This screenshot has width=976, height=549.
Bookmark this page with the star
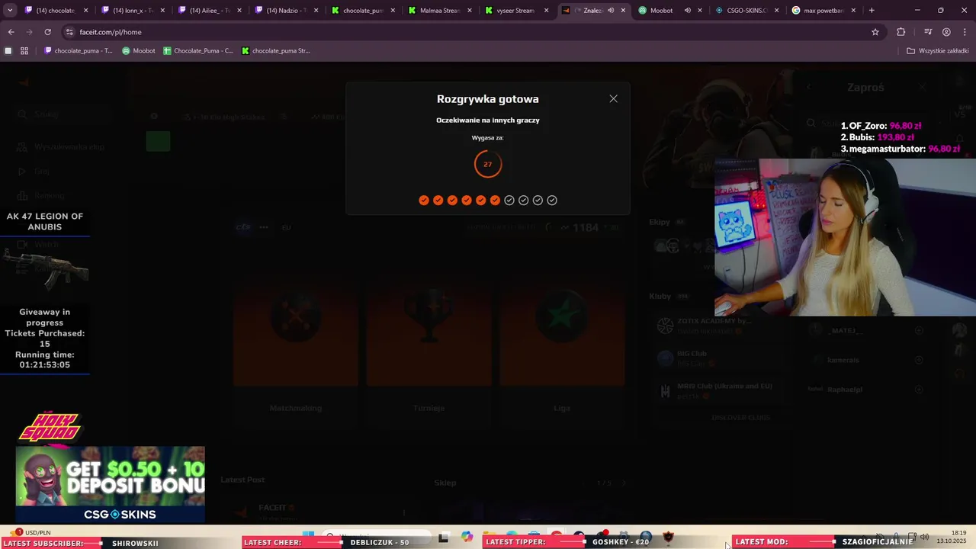(x=875, y=32)
